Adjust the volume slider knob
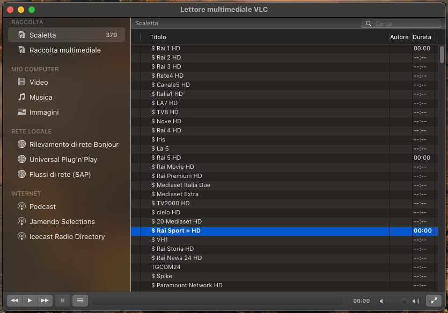448x313 pixels. click(x=404, y=301)
